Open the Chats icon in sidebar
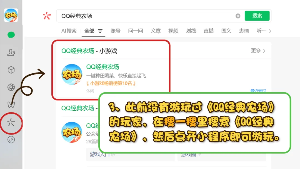 [x=11, y=35]
